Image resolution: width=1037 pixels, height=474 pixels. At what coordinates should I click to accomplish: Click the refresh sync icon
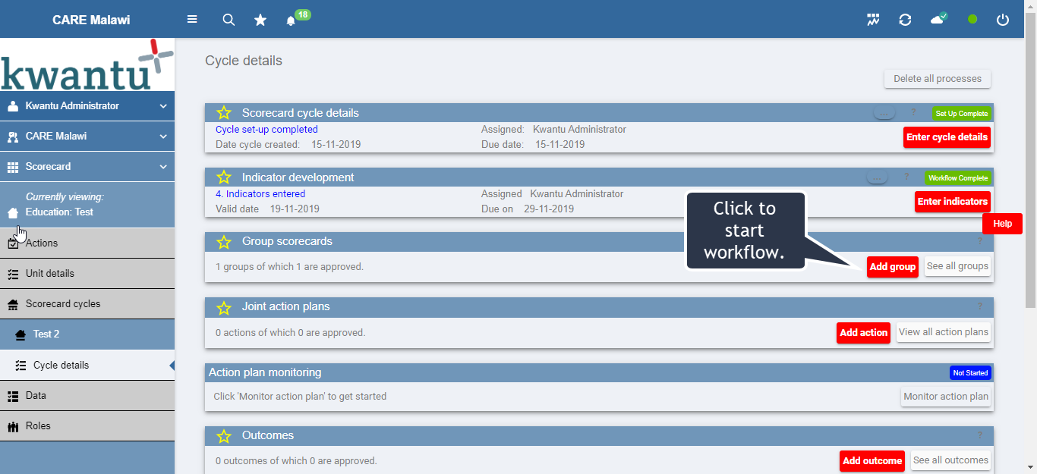(905, 20)
